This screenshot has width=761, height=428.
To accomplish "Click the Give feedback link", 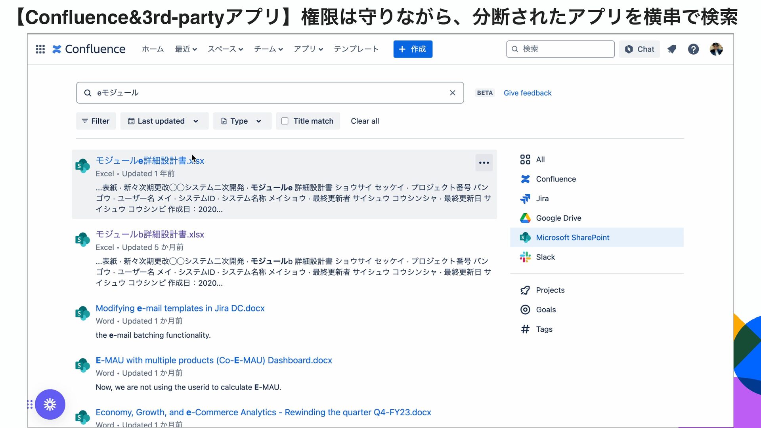I will coord(527,93).
